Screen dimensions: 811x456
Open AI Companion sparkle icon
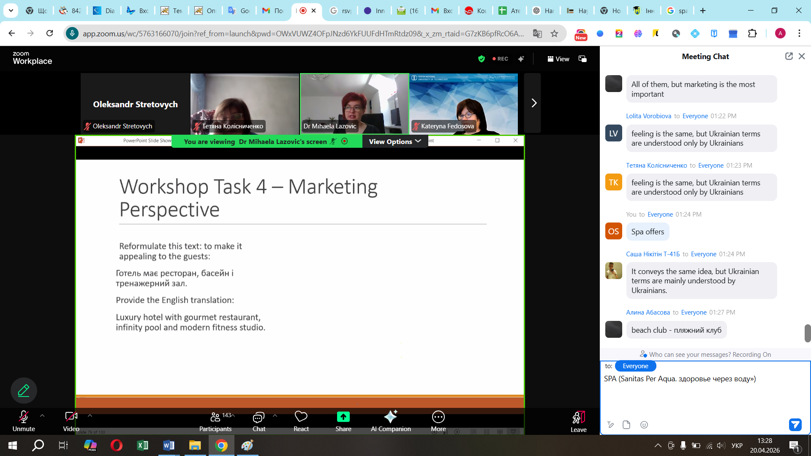click(390, 417)
